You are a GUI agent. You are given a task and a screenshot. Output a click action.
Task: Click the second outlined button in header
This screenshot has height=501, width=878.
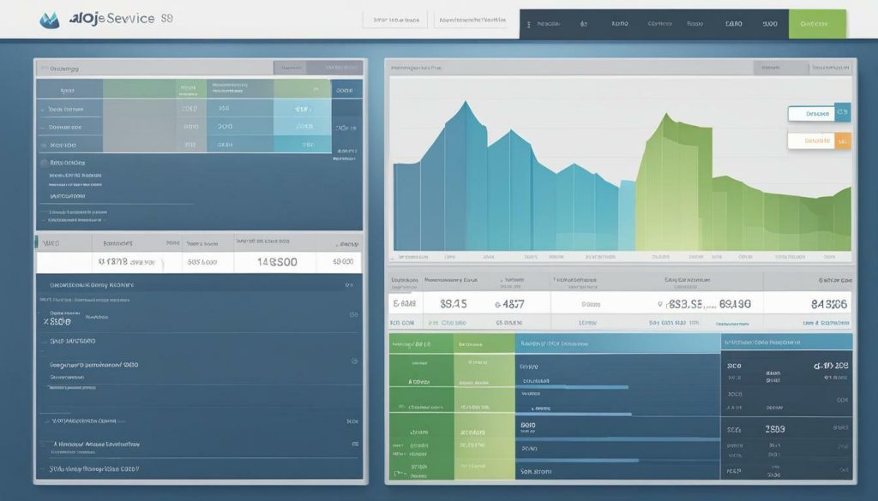(x=472, y=18)
